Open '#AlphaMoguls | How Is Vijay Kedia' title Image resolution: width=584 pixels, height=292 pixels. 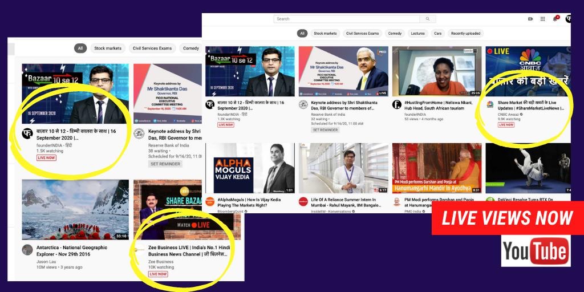coord(250,202)
